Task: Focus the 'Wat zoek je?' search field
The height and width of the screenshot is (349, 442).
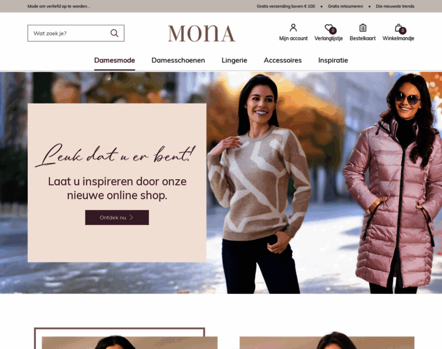Action: click(76, 33)
